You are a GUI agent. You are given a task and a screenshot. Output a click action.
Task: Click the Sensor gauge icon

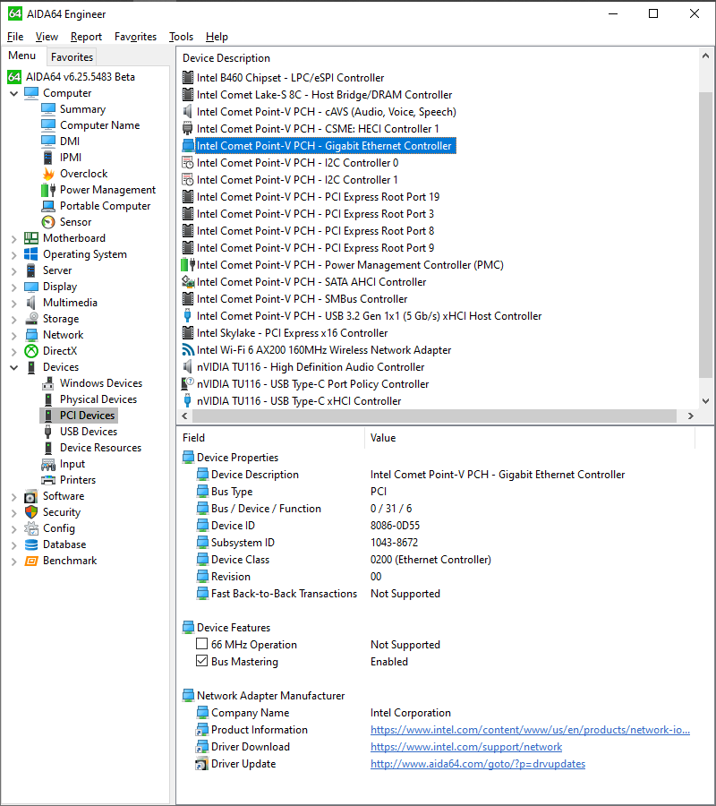48,222
